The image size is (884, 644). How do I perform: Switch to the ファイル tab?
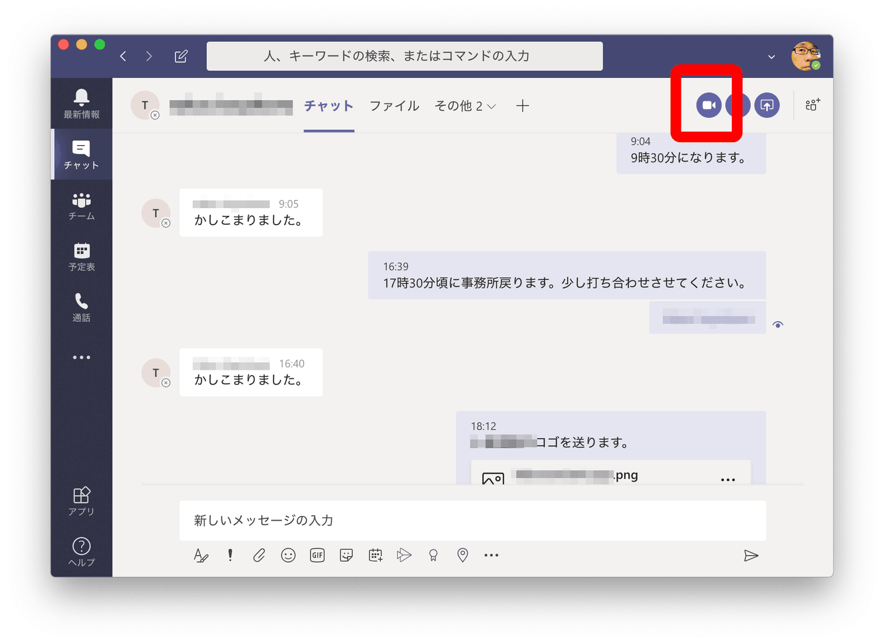394,106
